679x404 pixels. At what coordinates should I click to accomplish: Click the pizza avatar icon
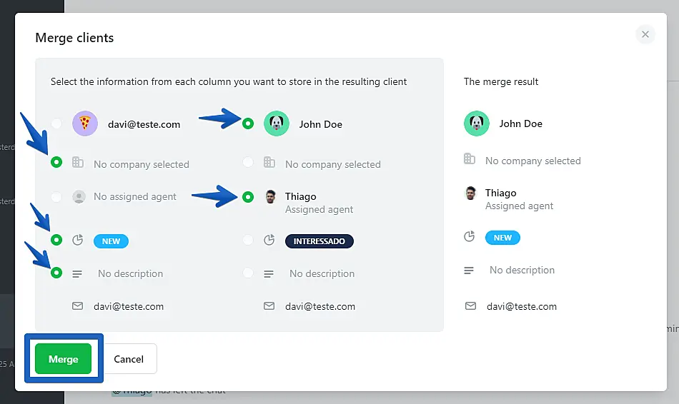[85, 124]
